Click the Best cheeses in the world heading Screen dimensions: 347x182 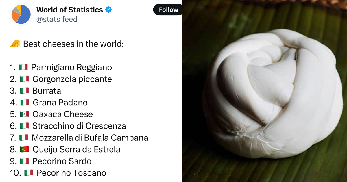pos(73,44)
